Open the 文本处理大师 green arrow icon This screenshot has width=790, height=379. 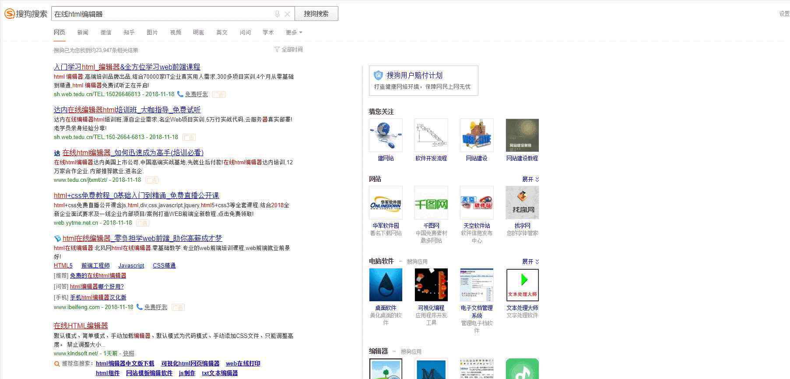[x=522, y=285]
